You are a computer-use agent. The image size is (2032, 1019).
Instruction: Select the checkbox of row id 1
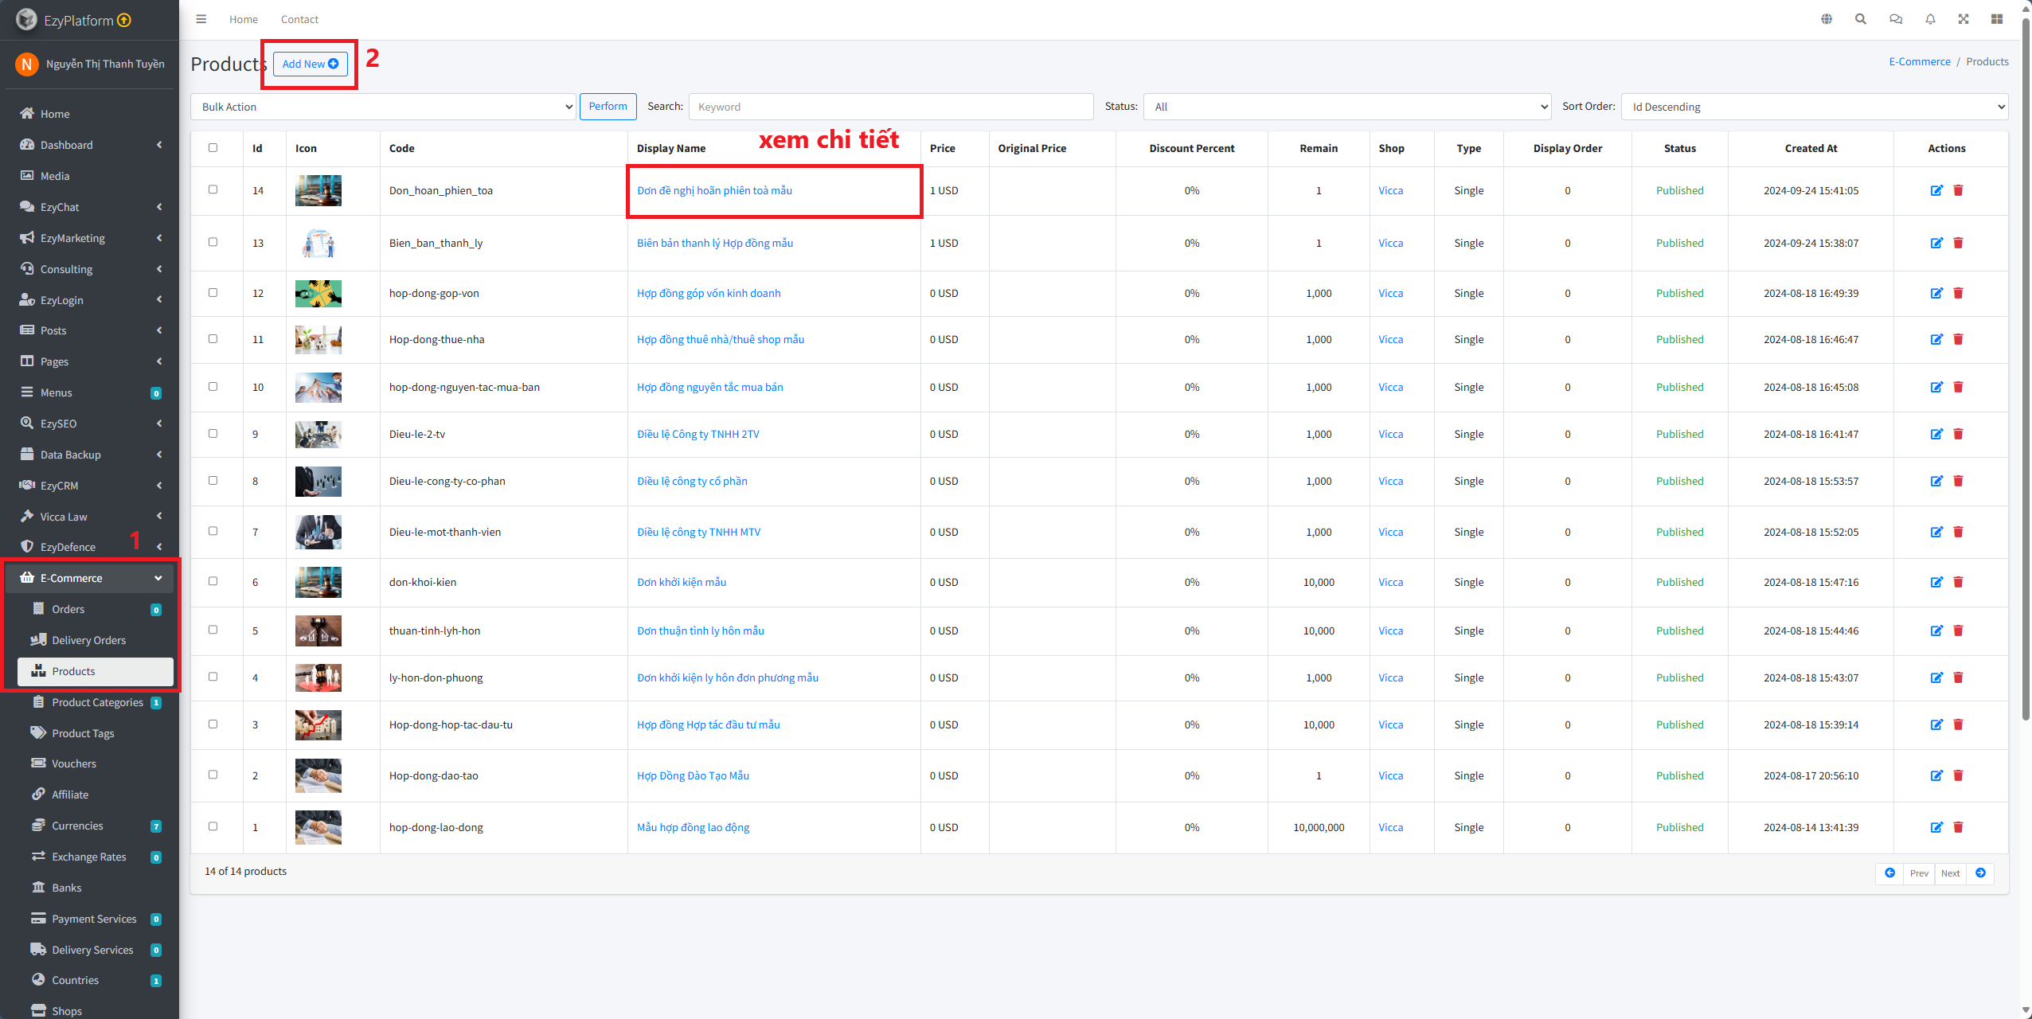[x=213, y=826]
